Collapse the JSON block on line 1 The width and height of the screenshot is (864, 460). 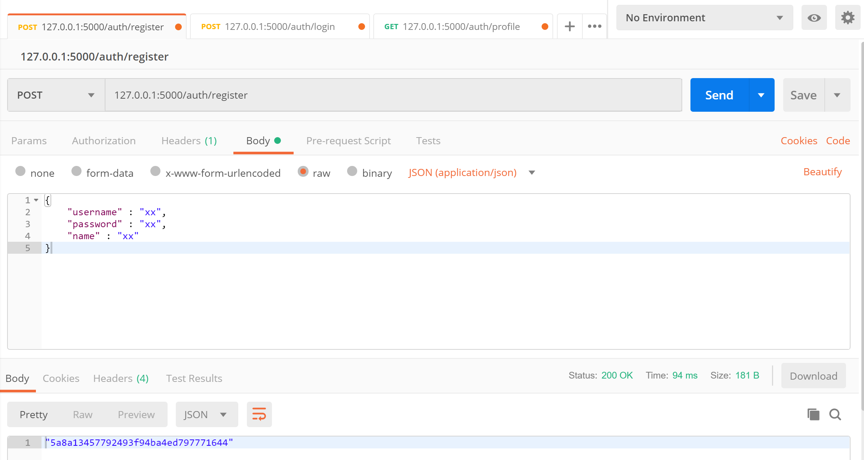[36, 200]
